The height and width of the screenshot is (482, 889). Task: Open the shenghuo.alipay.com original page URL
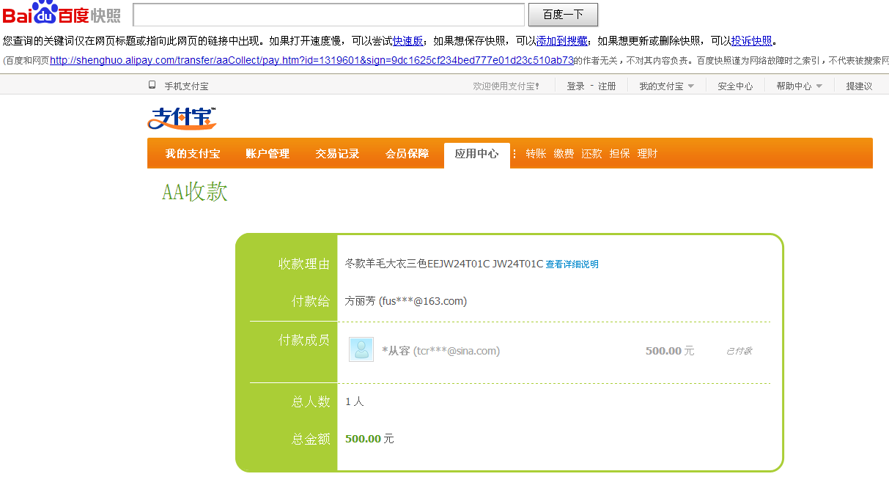click(x=311, y=61)
